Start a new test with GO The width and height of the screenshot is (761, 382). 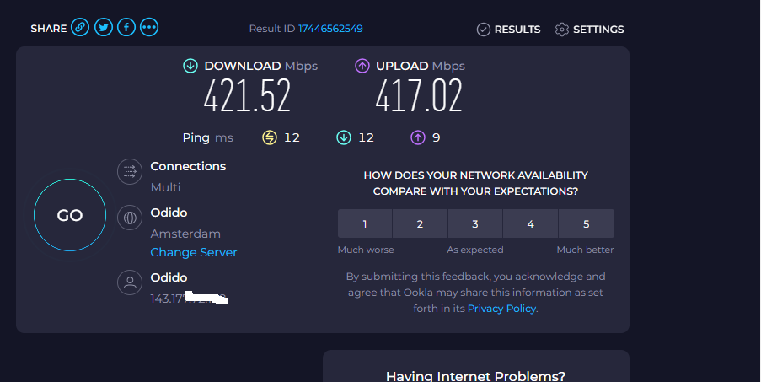point(70,215)
